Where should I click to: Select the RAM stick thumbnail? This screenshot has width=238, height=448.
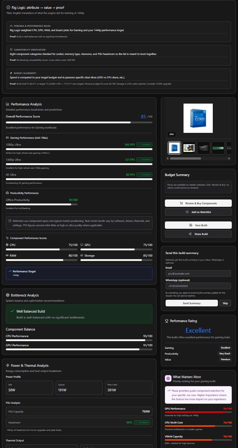point(218,148)
